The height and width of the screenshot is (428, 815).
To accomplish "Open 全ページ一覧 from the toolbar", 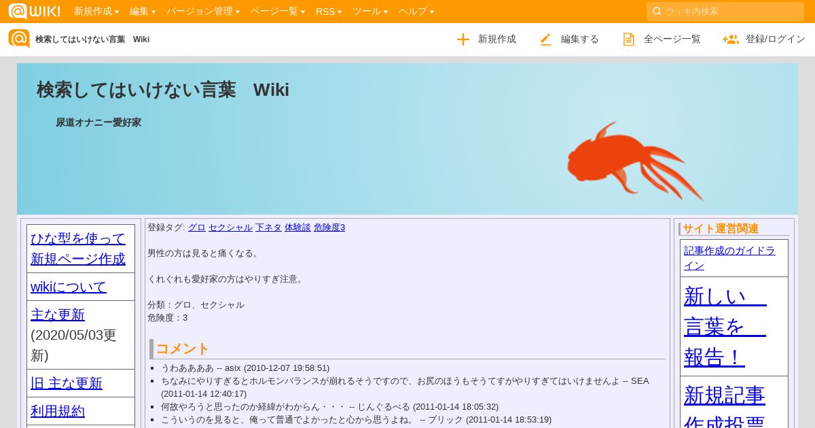I will [x=672, y=39].
